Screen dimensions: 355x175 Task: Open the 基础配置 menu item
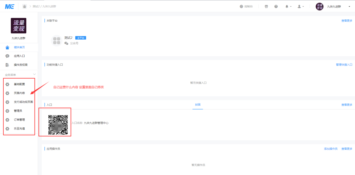(x=19, y=85)
